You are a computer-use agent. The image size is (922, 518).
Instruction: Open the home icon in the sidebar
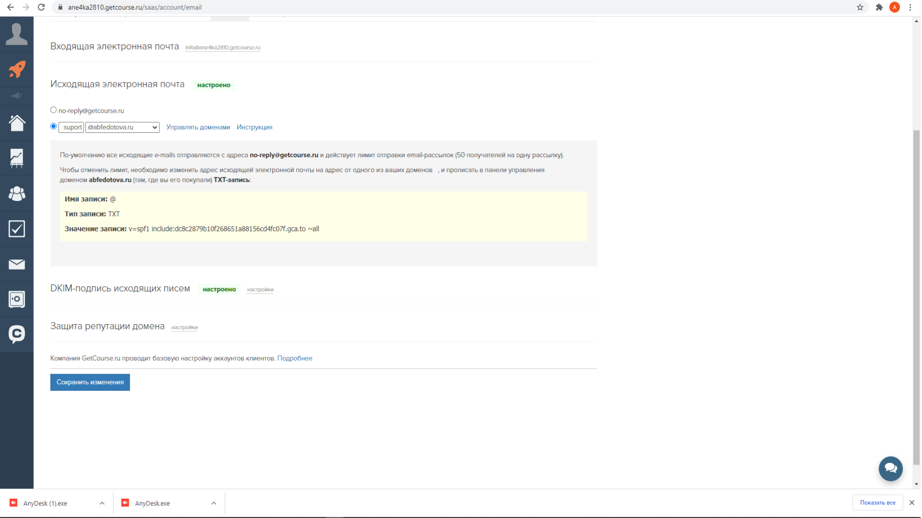click(17, 123)
